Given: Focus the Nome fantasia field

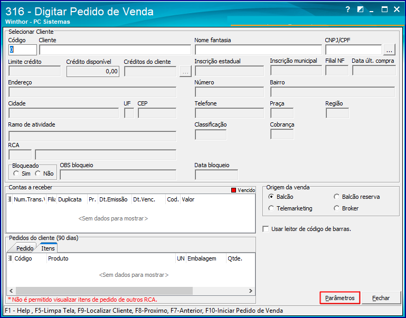Looking at the screenshot, I should 258,50.
